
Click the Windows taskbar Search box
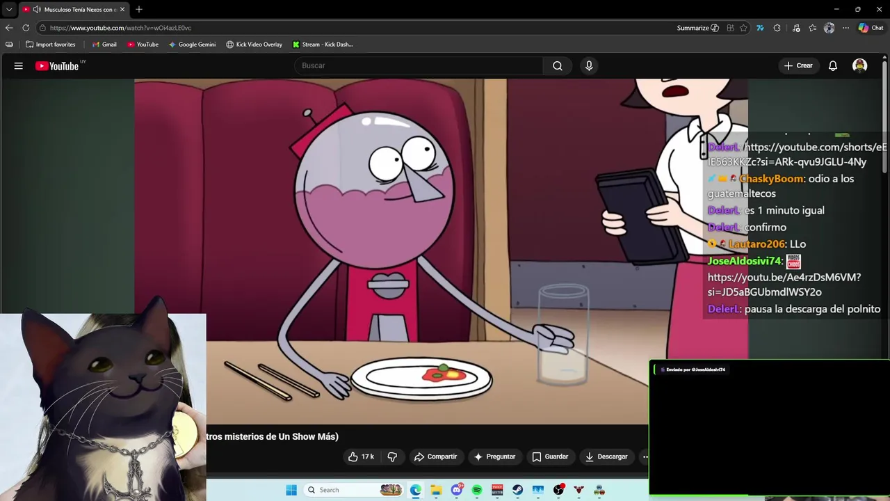[354, 490]
